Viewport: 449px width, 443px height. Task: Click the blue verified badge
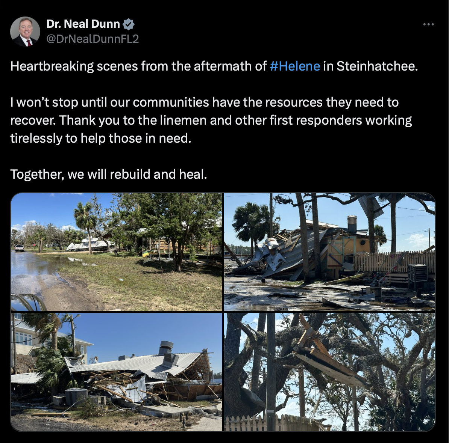[x=129, y=24]
